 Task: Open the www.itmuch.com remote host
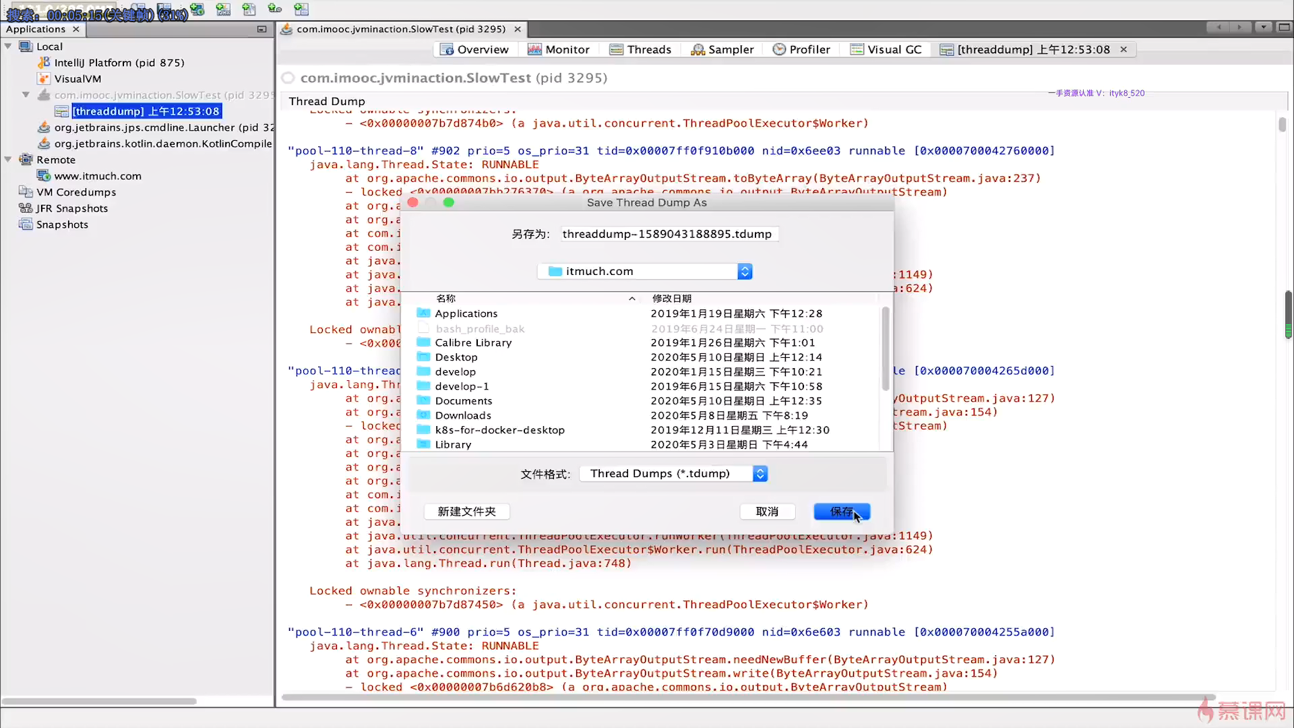pos(98,176)
